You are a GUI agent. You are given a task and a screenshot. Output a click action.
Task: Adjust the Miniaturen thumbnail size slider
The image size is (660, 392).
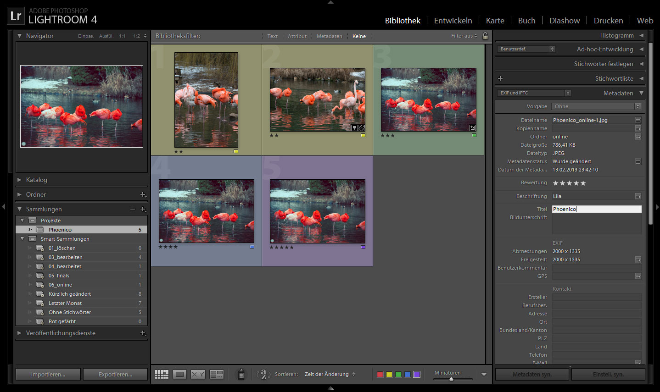[x=452, y=379]
